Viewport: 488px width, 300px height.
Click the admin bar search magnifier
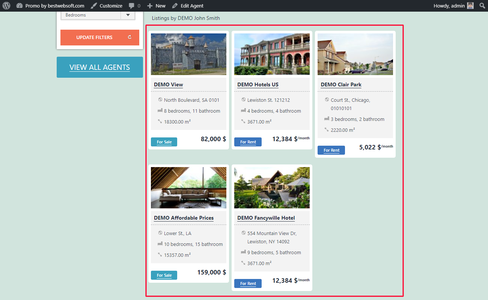tap(482, 6)
